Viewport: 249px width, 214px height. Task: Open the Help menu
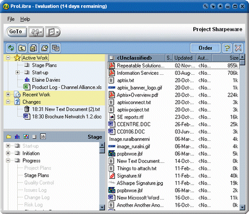pyautogui.click(x=25, y=19)
